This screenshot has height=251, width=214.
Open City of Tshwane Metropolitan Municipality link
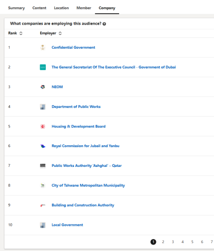point(88,186)
